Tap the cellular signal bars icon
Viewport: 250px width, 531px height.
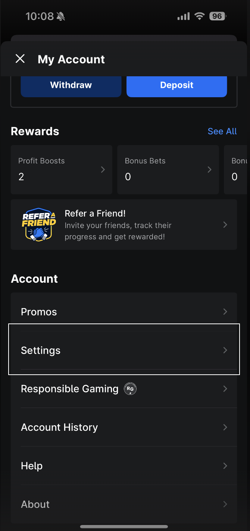[183, 16]
